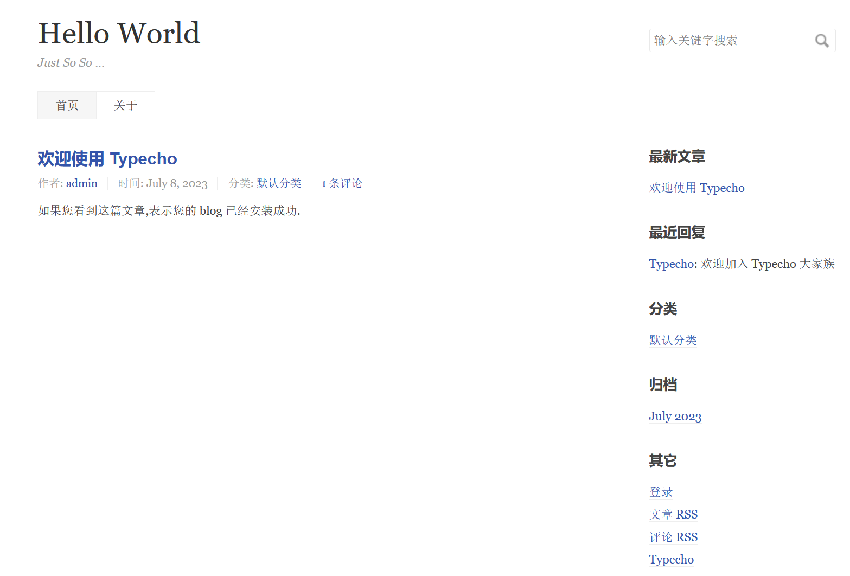
Task: Open the 登录 login page
Action: [661, 491]
